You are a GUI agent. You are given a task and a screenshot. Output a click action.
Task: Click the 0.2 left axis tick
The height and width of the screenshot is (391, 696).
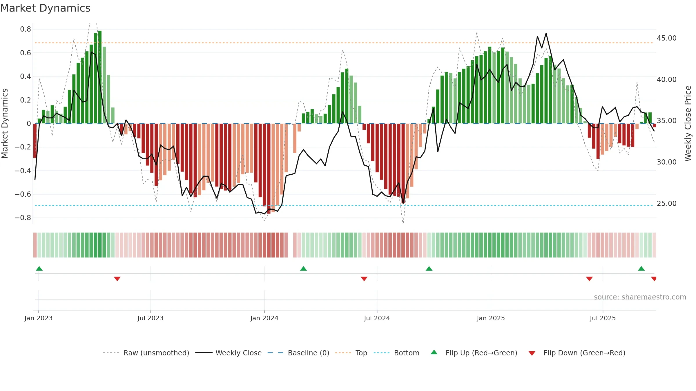26,100
